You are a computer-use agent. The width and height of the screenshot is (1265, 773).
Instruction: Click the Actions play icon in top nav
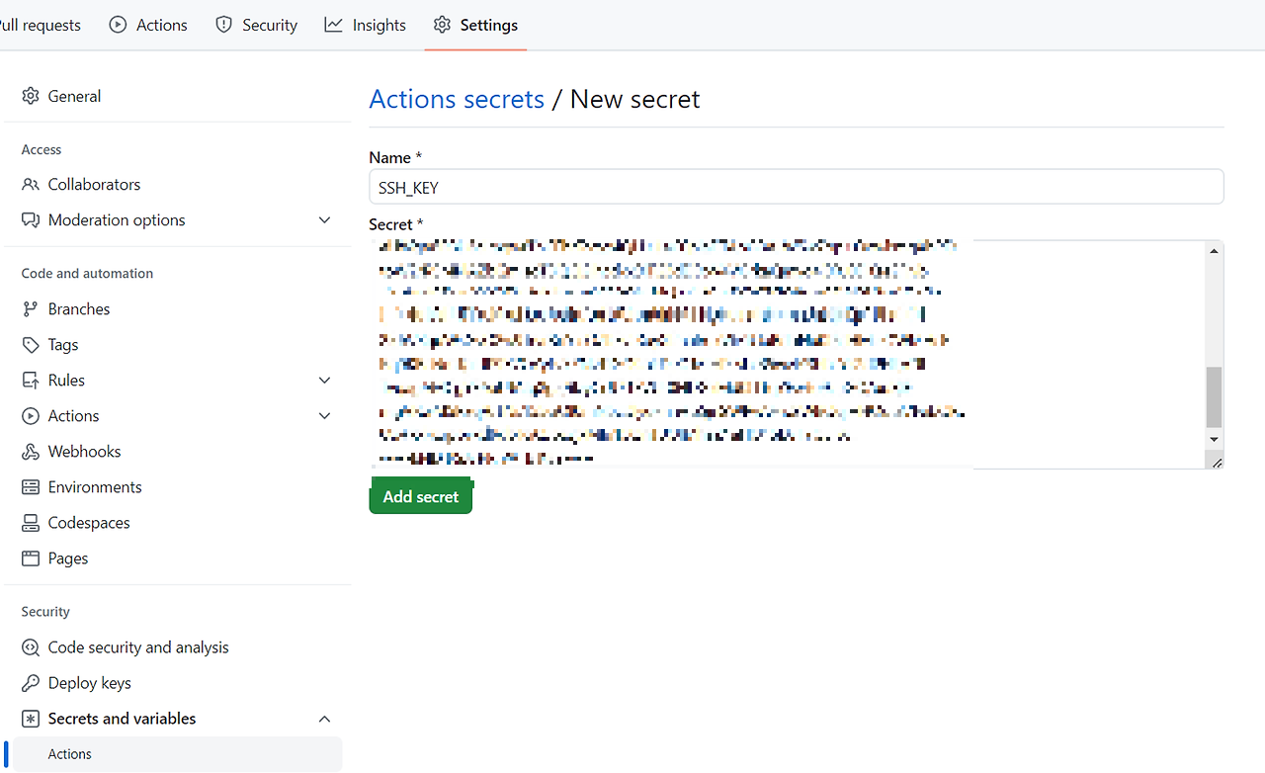118,25
